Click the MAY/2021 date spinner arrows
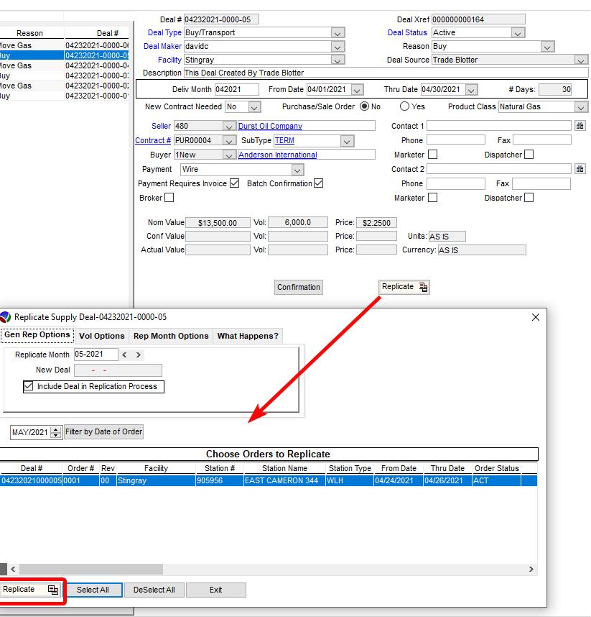 pyautogui.click(x=56, y=432)
